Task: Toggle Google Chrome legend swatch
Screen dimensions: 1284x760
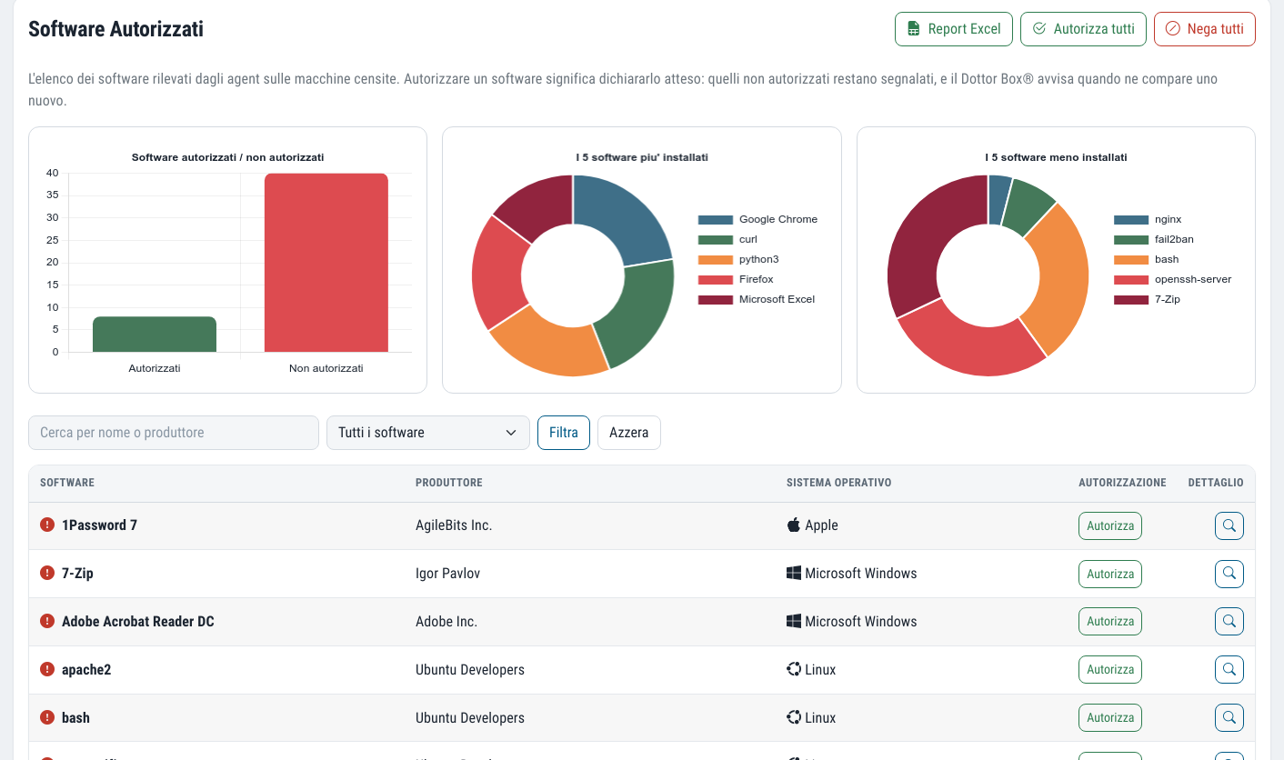Action: pyautogui.click(x=716, y=220)
